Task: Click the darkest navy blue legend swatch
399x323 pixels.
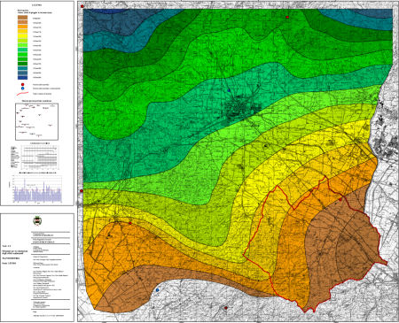Action: tap(22, 78)
